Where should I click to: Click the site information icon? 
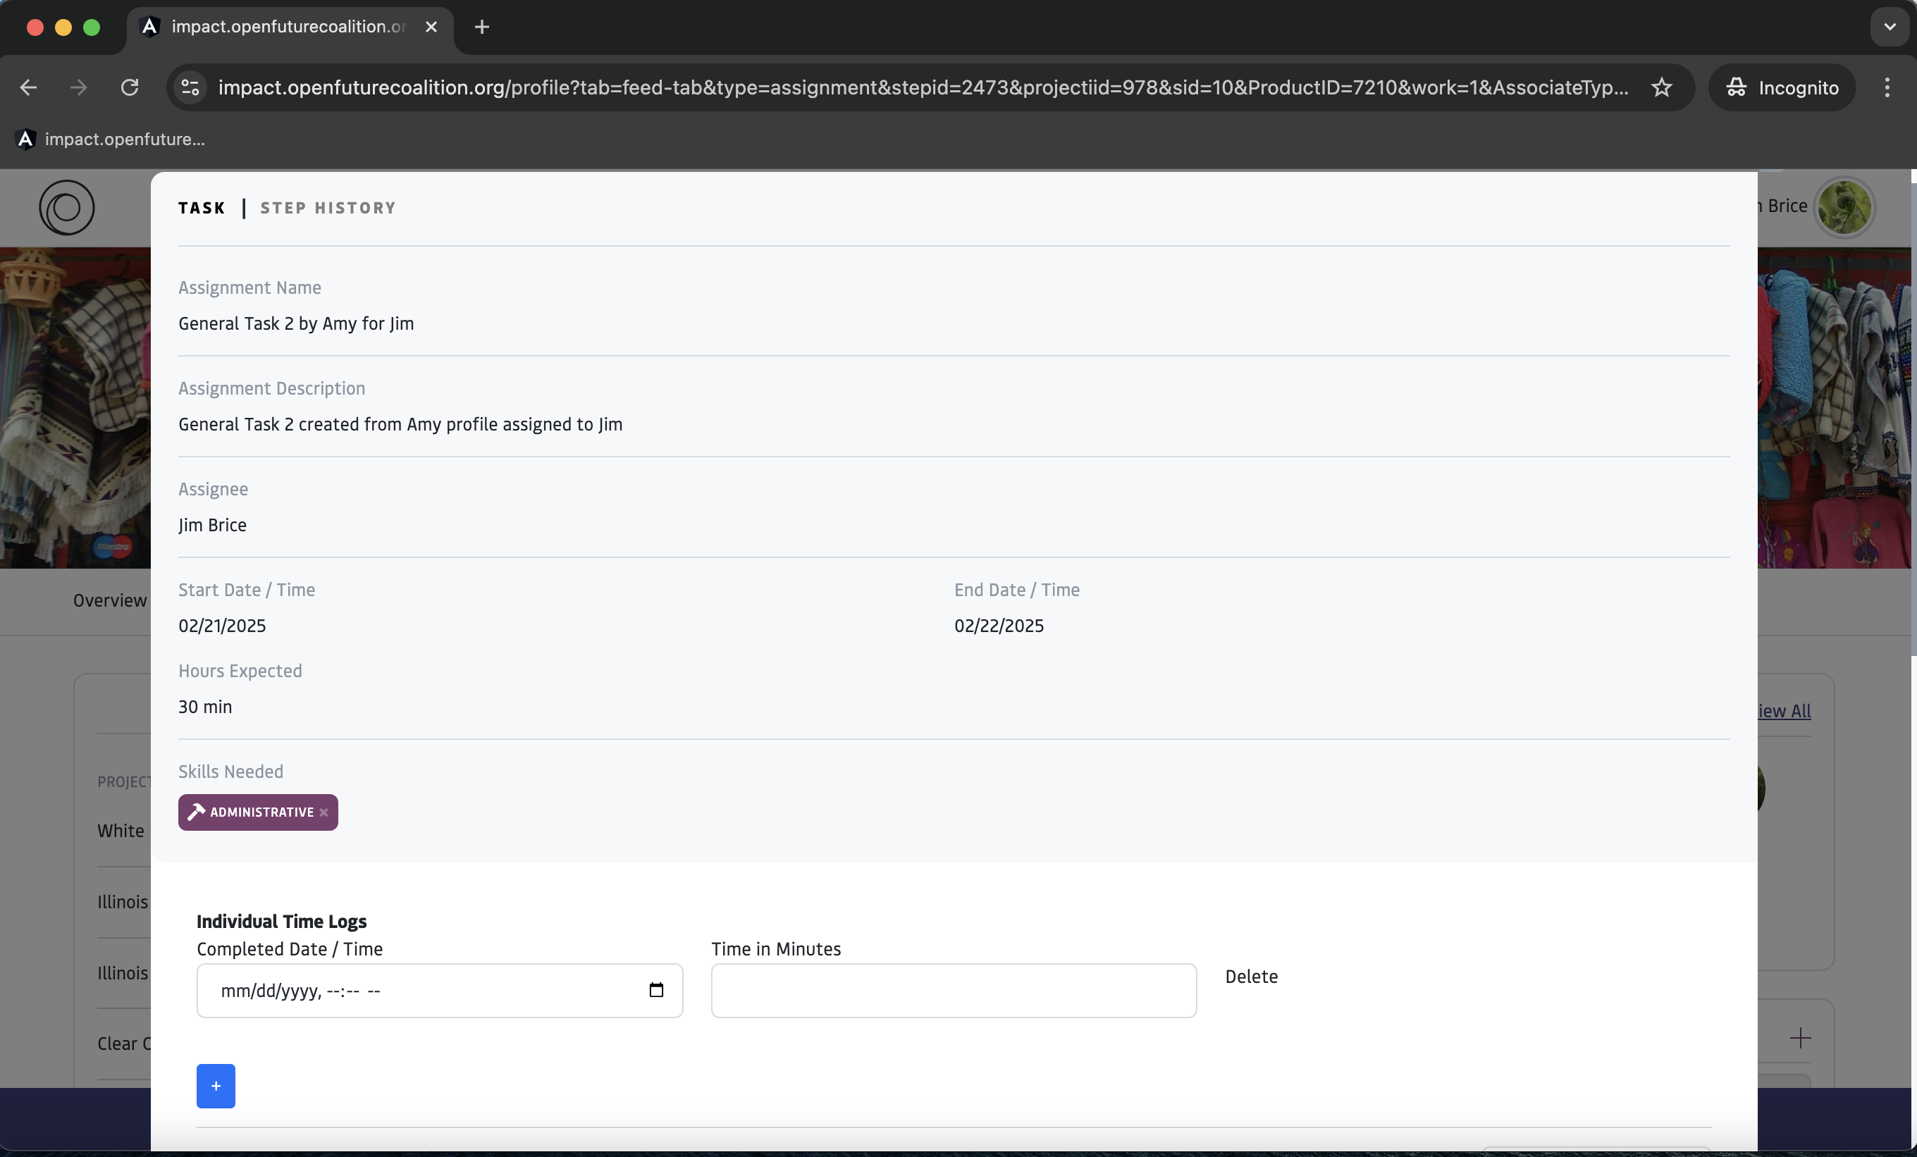[x=190, y=87]
